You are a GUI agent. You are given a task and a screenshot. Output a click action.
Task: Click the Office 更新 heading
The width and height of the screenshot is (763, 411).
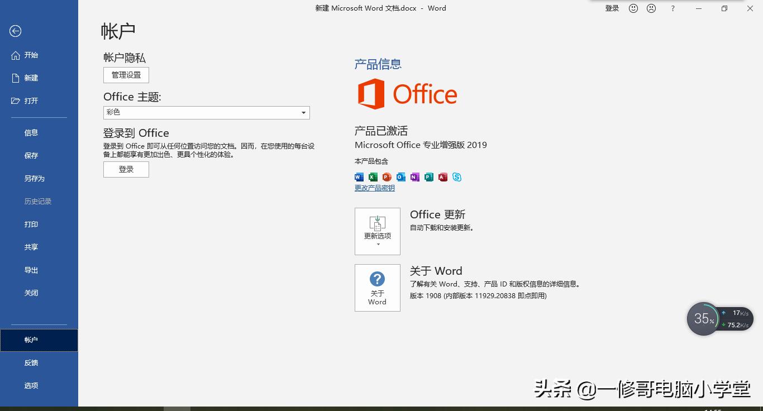point(437,214)
